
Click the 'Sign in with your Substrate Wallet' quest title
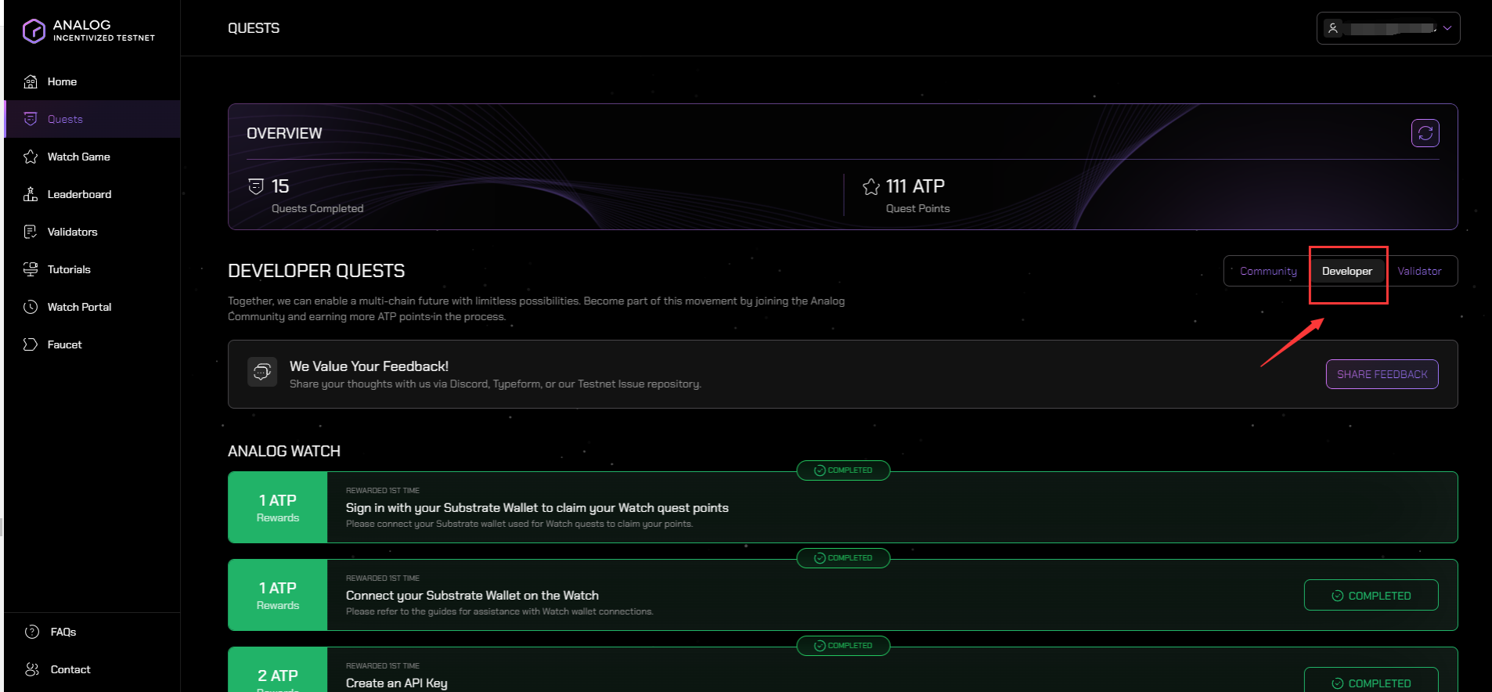537,507
